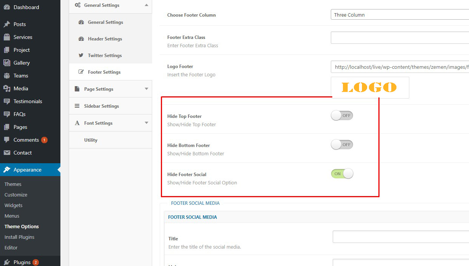Select the Sidebar Settings menu item

coord(101,106)
